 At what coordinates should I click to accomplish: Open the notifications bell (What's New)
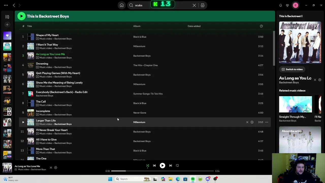(281, 5)
